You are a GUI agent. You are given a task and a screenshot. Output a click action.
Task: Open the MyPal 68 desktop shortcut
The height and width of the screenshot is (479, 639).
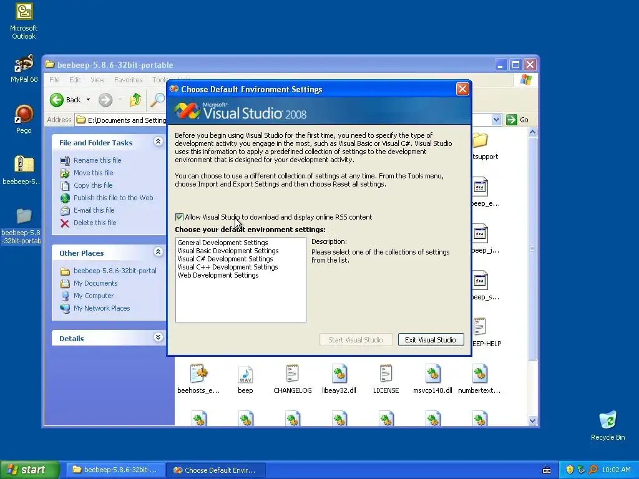click(24, 68)
